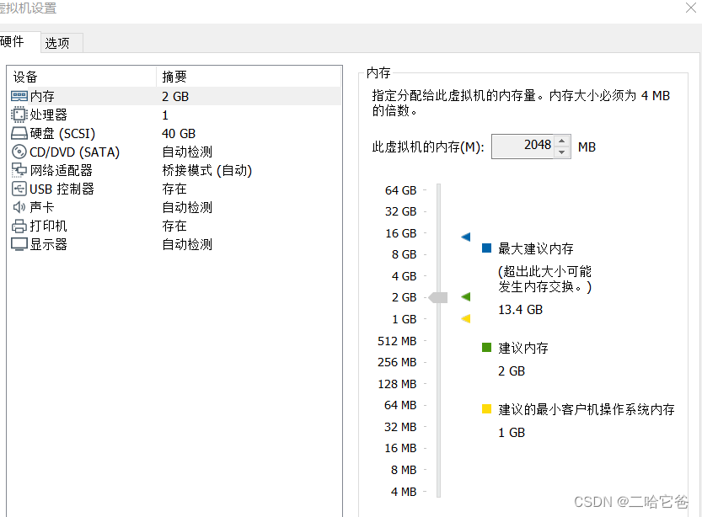Image resolution: width=702 pixels, height=517 pixels.
Task: Click the blue maximum recommended memory marker
Action: pos(465,237)
